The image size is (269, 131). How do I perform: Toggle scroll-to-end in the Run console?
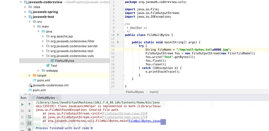point(30,123)
